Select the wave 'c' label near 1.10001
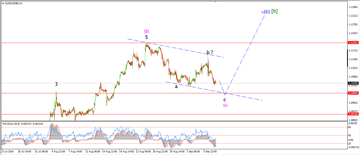This screenshot has height=155, width=360. pyautogui.click(x=225, y=100)
